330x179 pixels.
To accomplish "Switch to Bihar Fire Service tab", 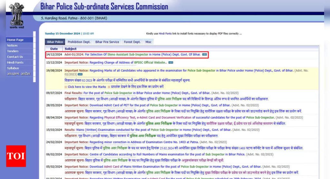I will click(x=107, y=42).
